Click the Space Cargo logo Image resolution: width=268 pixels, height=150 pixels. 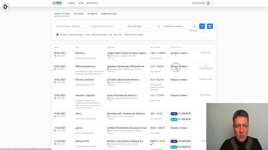[57, 3]
